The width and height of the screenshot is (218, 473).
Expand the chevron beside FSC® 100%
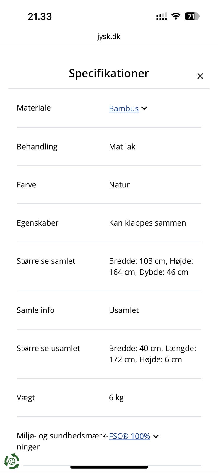coord(156,436)
